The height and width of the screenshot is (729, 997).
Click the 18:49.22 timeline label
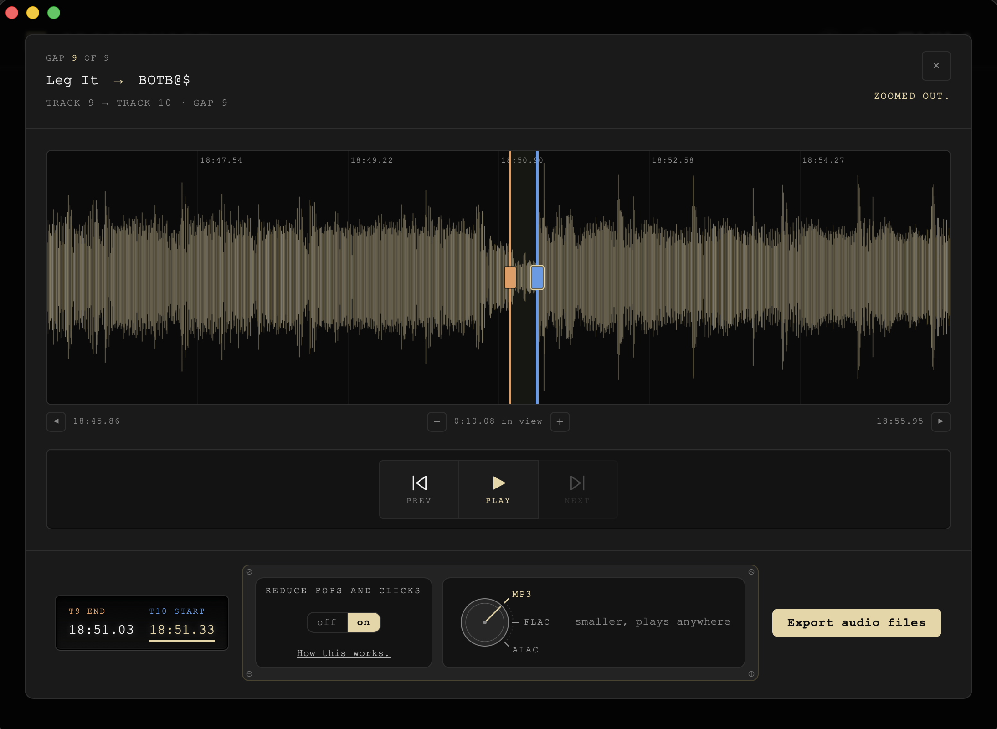(x=371, y=160)
